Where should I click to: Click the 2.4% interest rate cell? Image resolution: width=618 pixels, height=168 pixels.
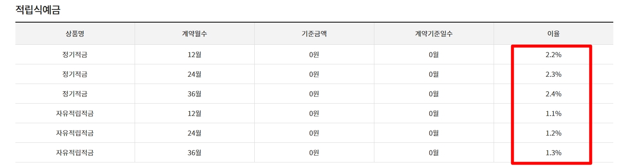[x=553, y=94]
